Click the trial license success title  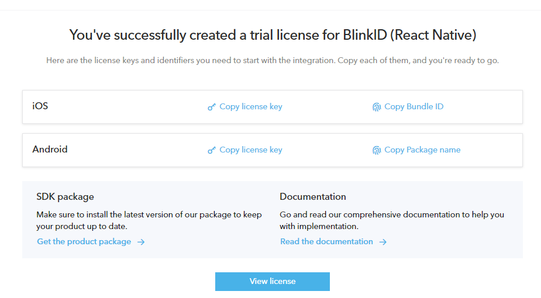click(x=273, y=35)
